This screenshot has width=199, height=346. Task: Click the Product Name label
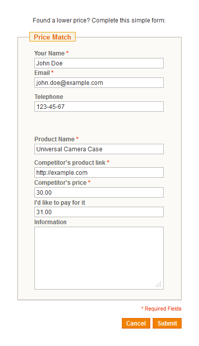pyautogui.click(x=54, y=139)
